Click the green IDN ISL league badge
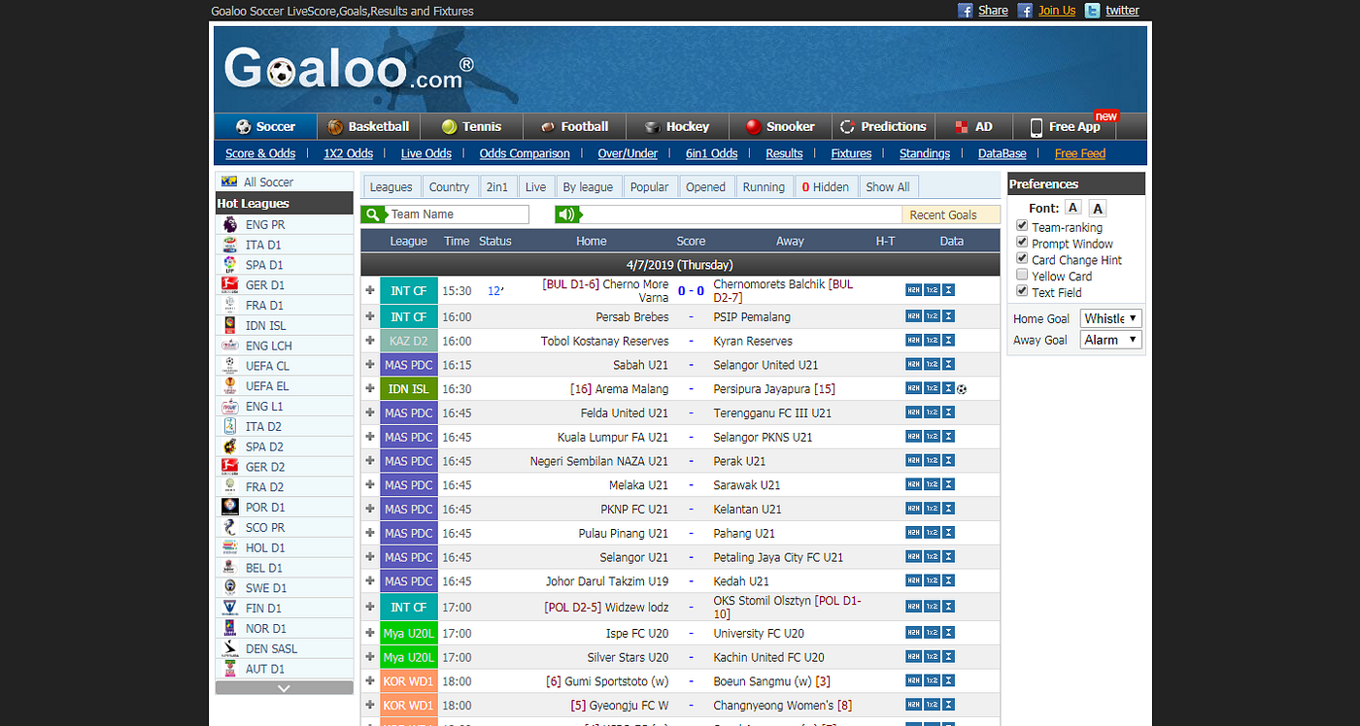This screenshot has height=726, width=1360. (x=409, y=389)
